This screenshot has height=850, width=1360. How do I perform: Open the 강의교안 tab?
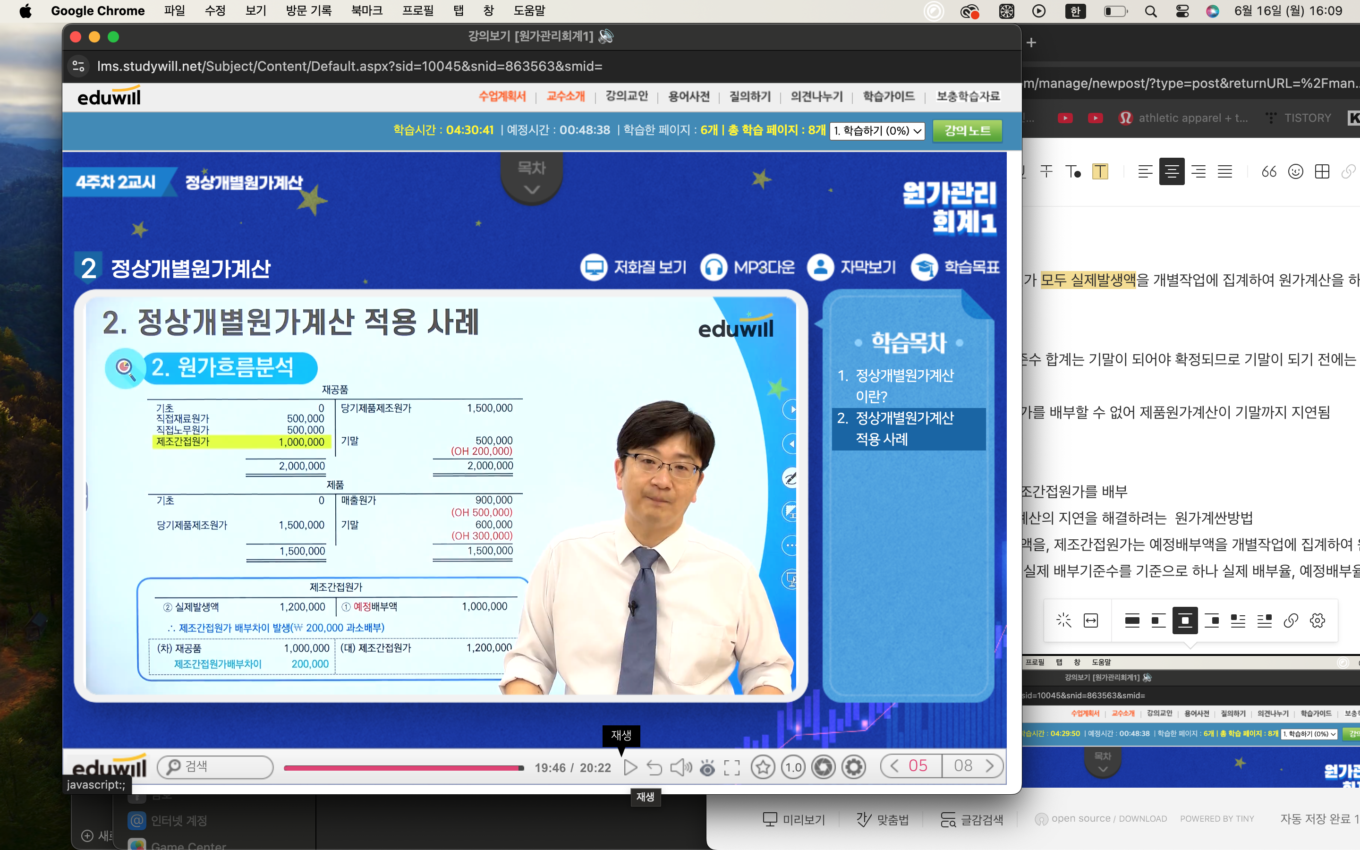(x=626, y=96)
